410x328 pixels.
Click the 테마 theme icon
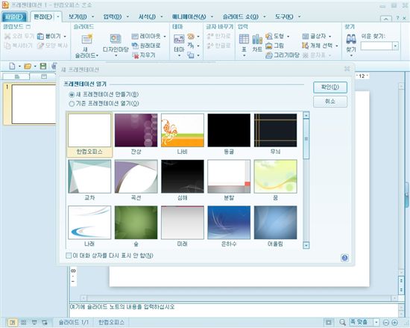click(179, 40)
